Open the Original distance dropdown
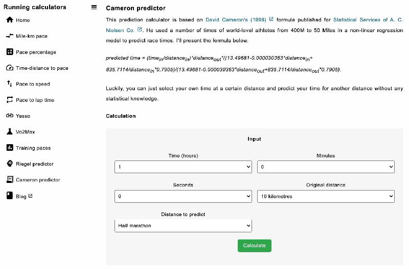 coord(326,196)
